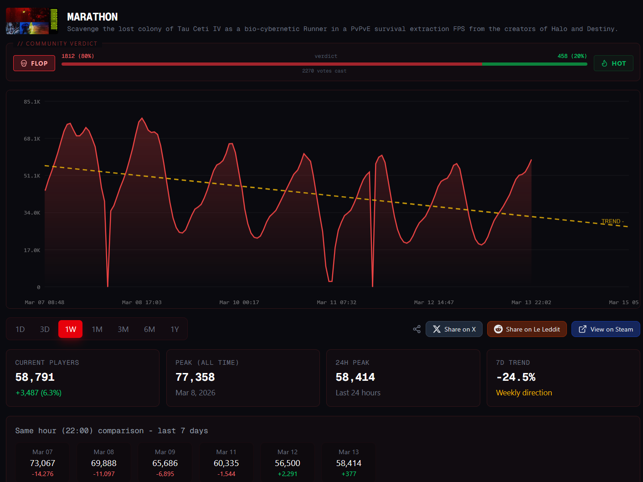Click the Mar 08 same-hour comparison card

[104, 462]
